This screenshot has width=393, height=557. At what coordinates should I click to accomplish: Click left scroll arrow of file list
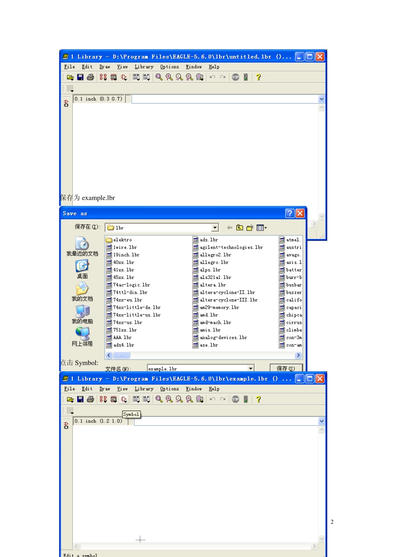(x=109, y=355)
